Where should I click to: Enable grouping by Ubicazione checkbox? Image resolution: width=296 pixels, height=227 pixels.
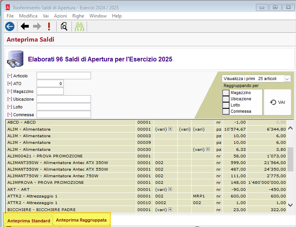click(226, 99)
